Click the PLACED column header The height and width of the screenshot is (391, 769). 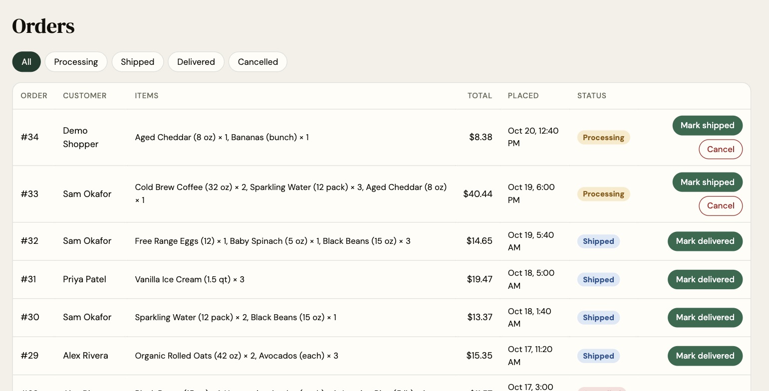[x=523, y=96]
